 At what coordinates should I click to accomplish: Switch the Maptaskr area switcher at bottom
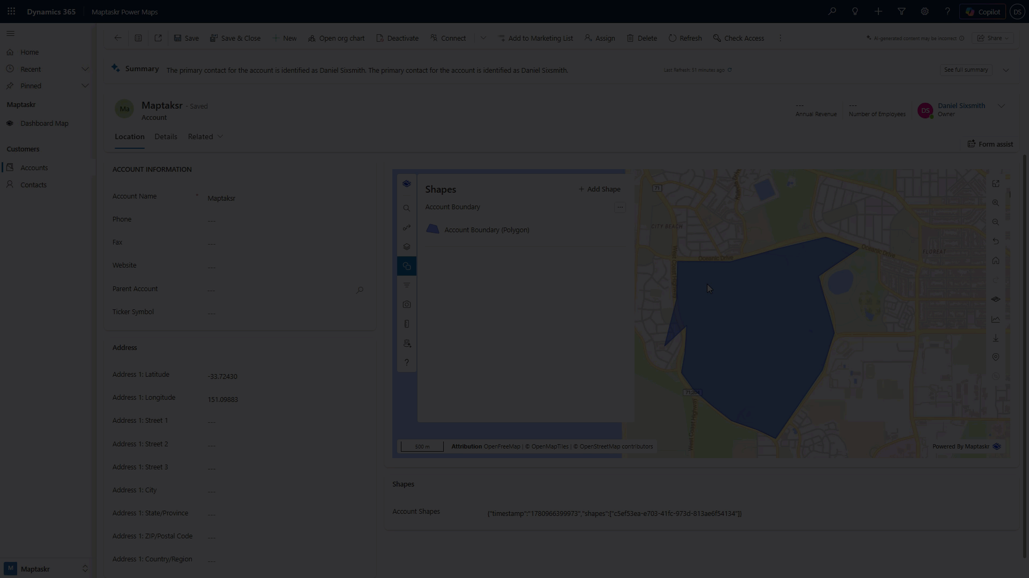[47, 568]
